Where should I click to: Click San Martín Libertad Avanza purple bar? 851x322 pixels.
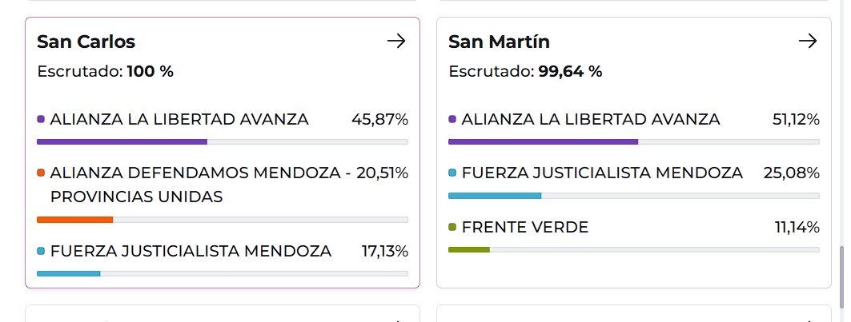[x=543, y=141]
